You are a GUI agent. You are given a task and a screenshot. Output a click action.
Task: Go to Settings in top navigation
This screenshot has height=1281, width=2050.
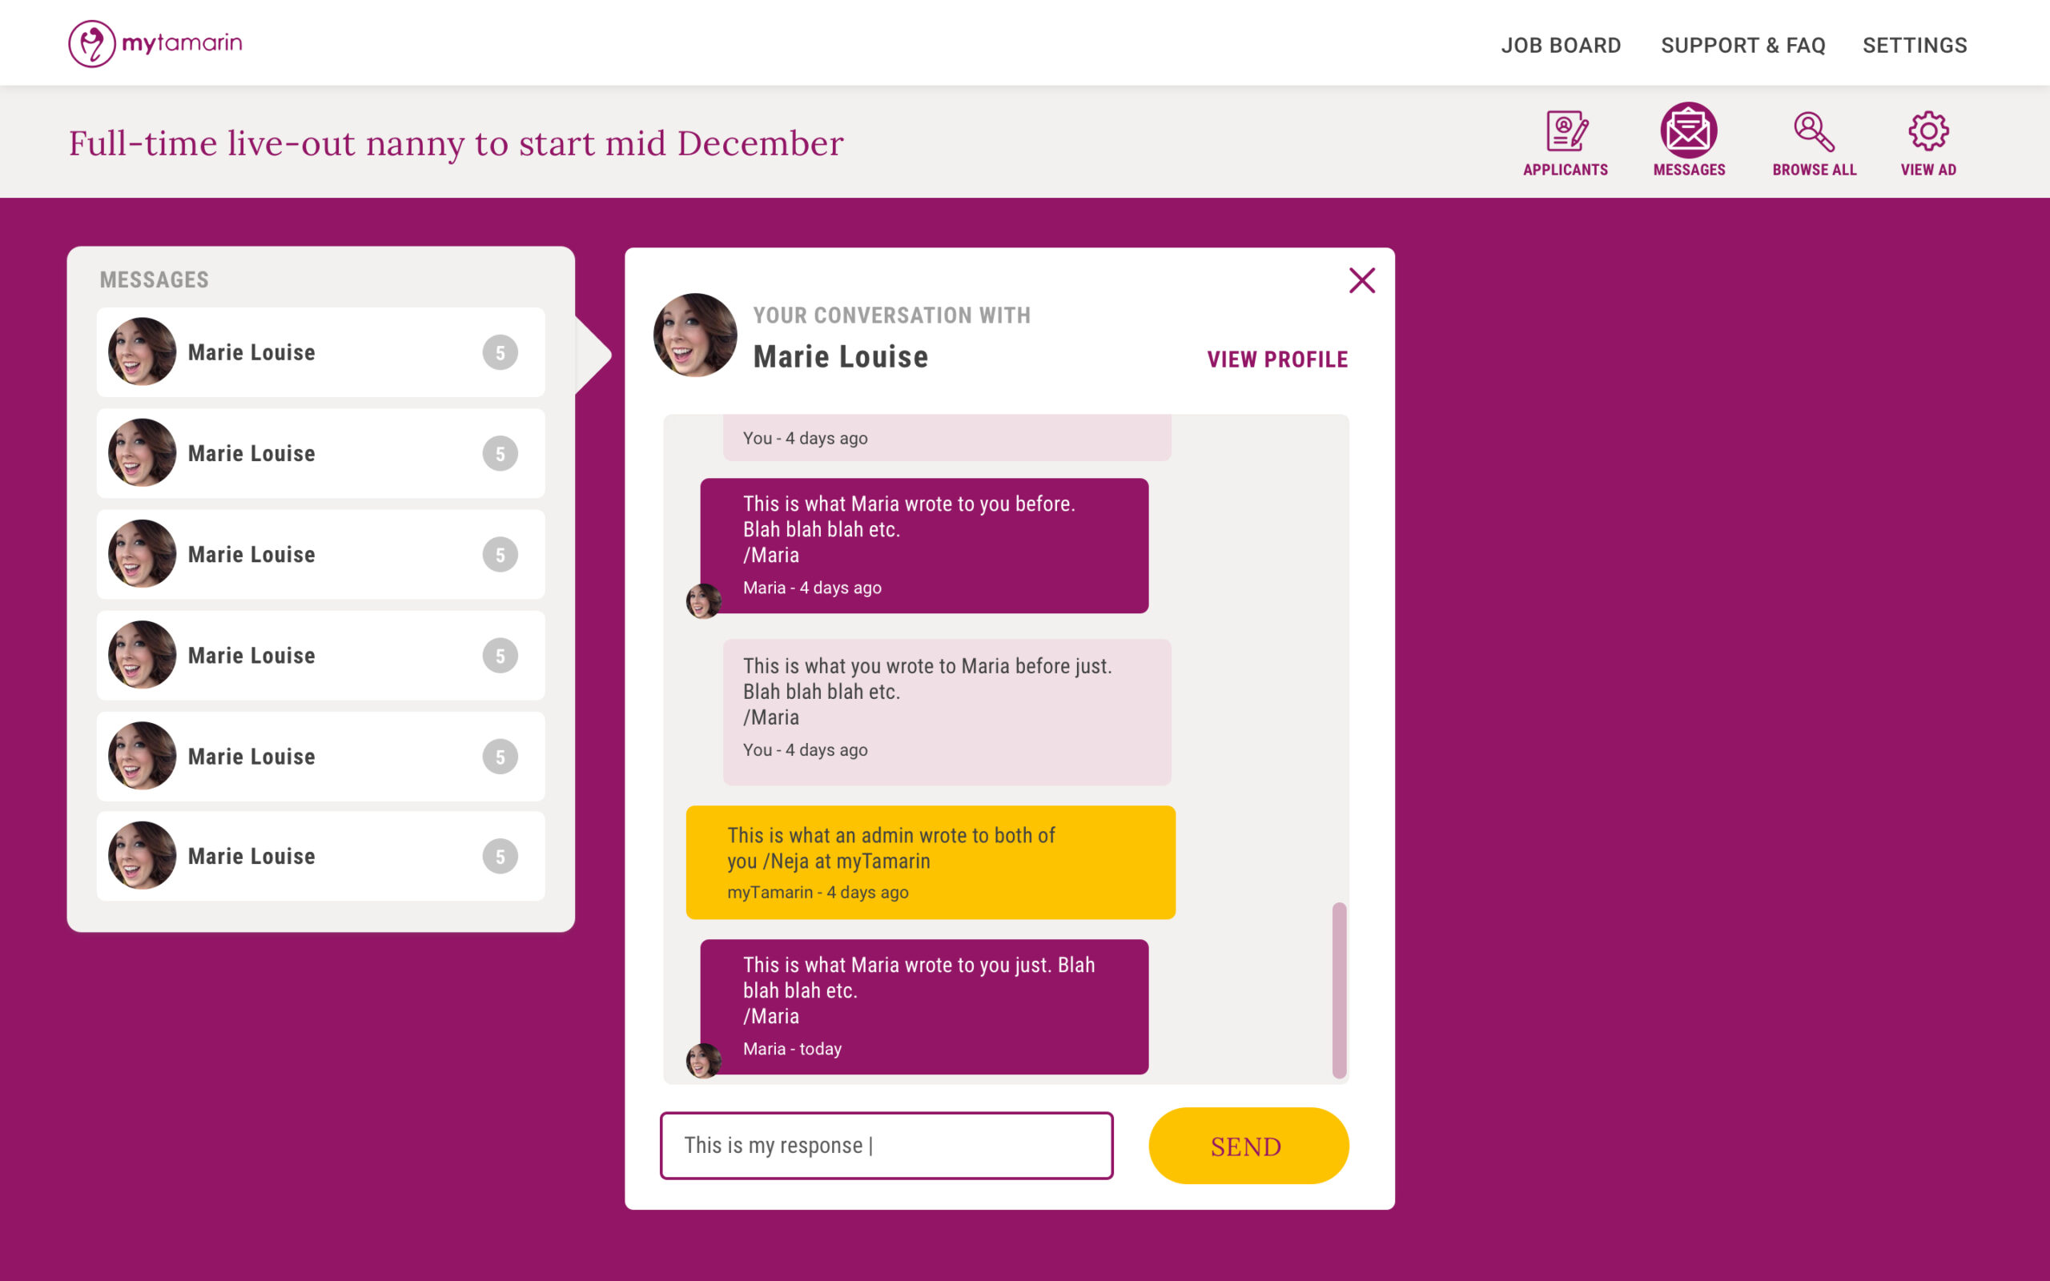point(1915,46)
